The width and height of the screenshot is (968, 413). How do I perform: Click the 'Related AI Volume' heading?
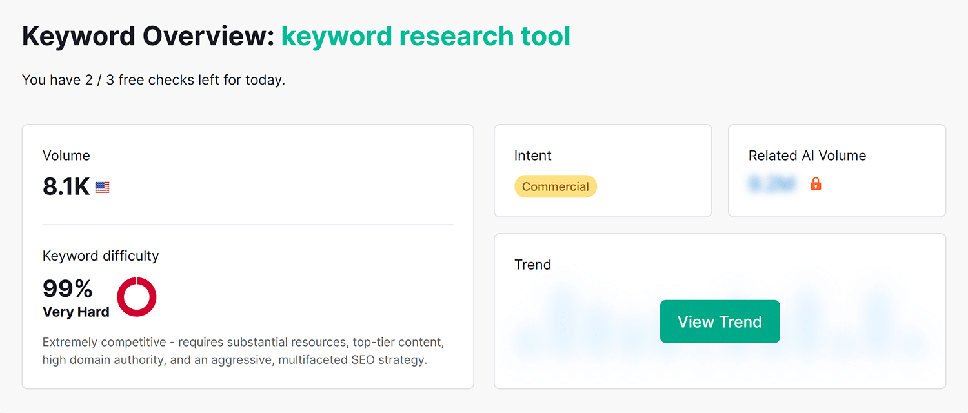pos(807,156)
